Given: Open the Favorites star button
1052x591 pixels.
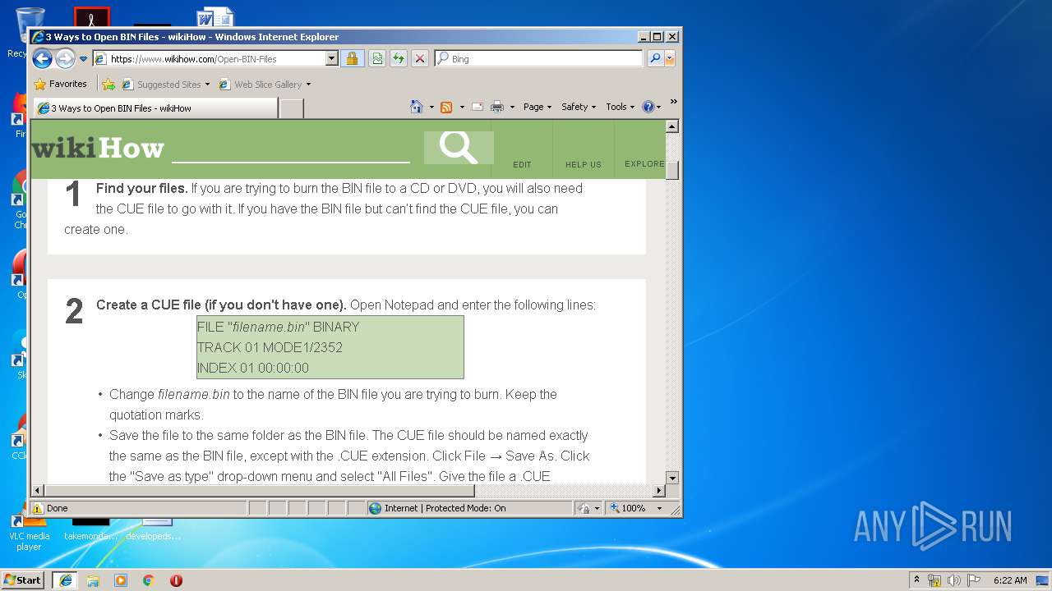Looking at the screenshot, I should 60,84.
